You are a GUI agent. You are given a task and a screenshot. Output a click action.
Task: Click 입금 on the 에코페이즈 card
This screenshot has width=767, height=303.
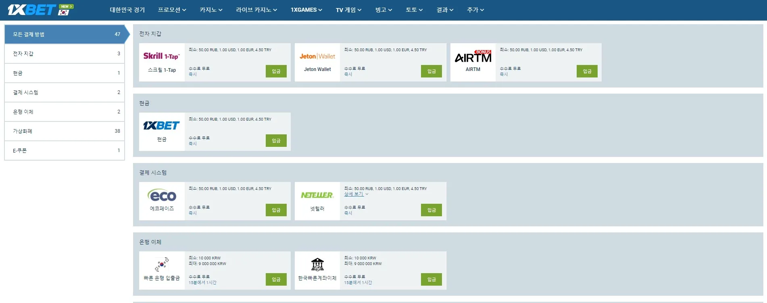click(x=276, y=210)
